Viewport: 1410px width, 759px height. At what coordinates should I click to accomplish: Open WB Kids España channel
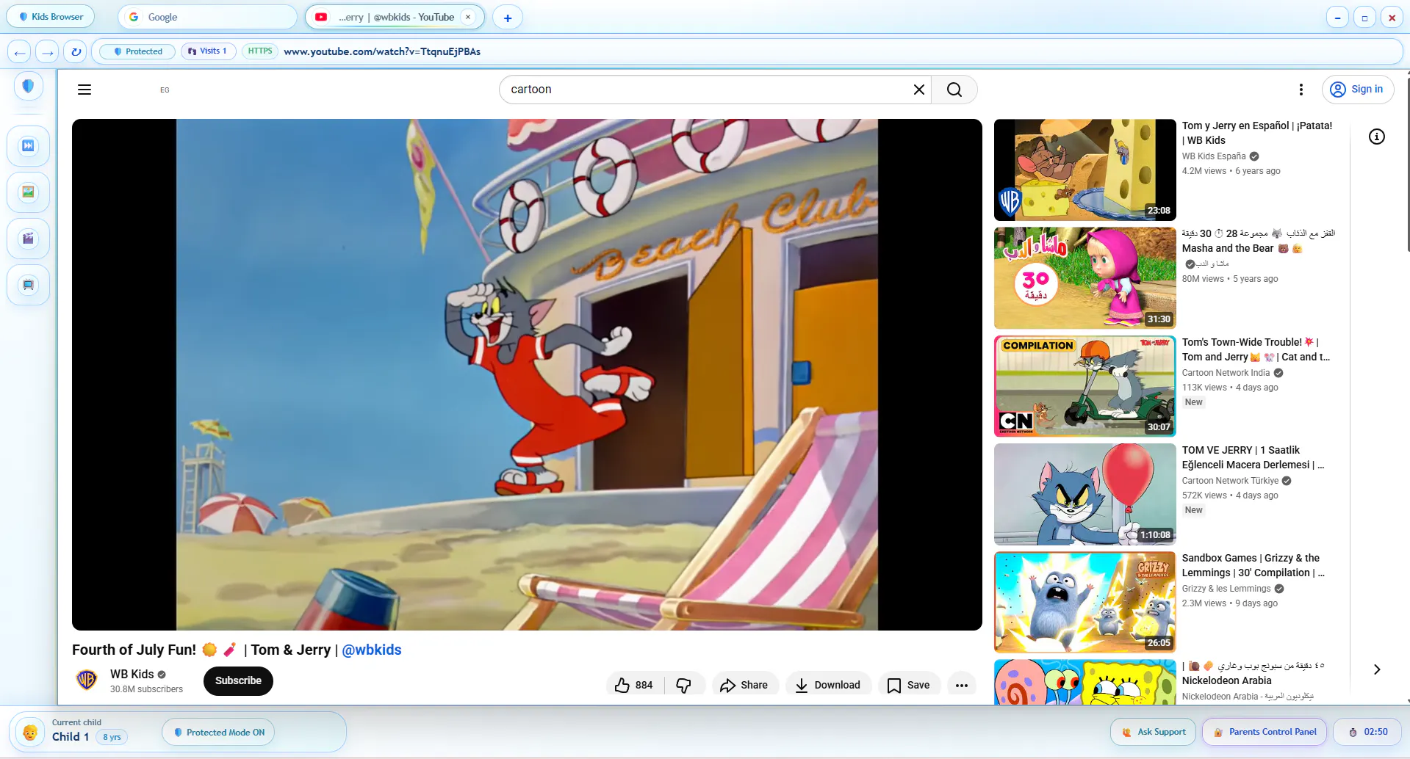[1214, 156]
